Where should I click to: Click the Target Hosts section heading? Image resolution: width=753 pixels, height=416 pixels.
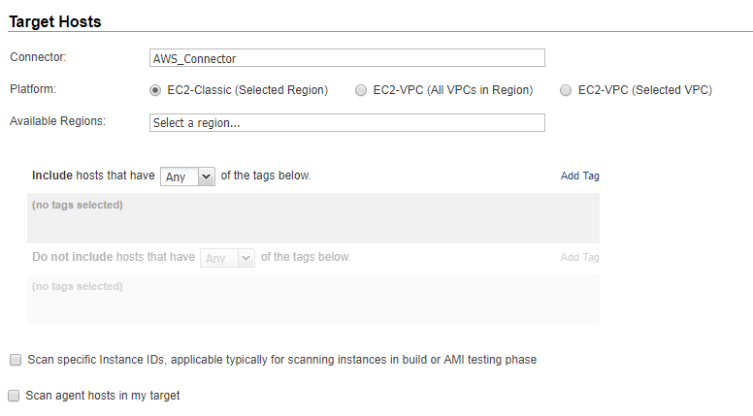pos(55,21)
